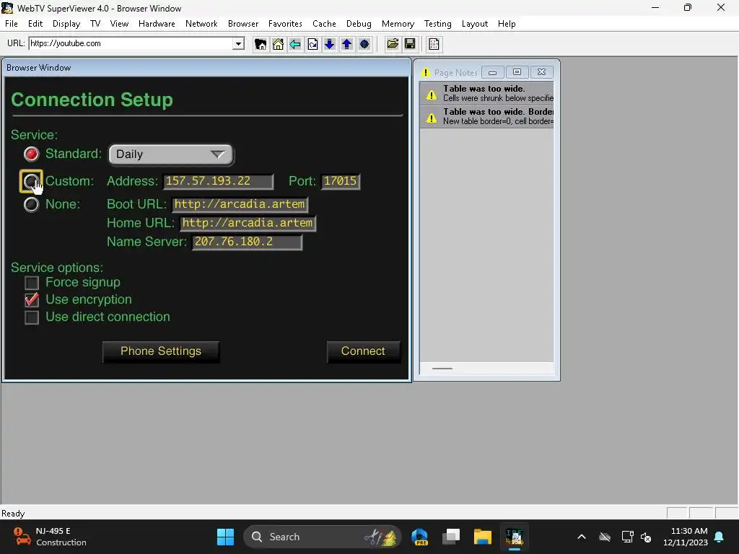Maximize the Page Notes panel
Image resolution: width=739 pixels, height=554 pixels.
point(517,72)
